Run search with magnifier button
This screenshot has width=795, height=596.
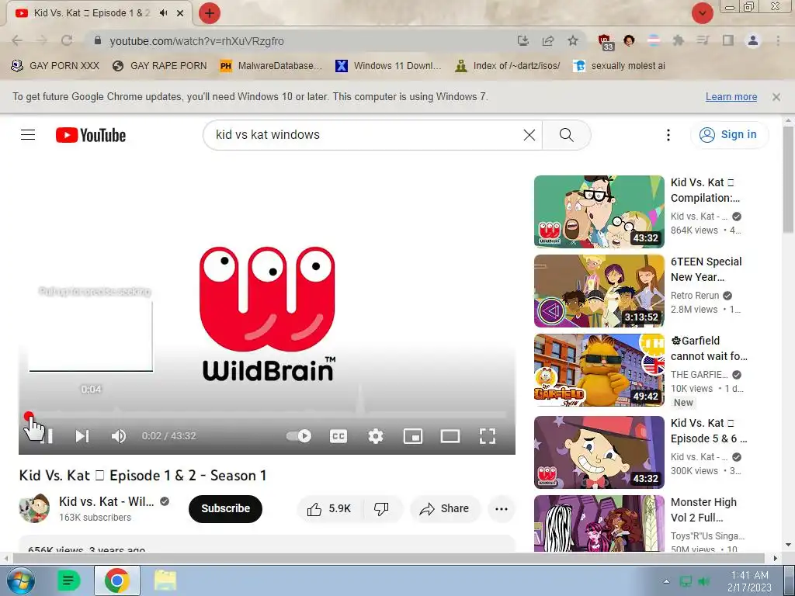pyautogui.click(x=566, y=135)
